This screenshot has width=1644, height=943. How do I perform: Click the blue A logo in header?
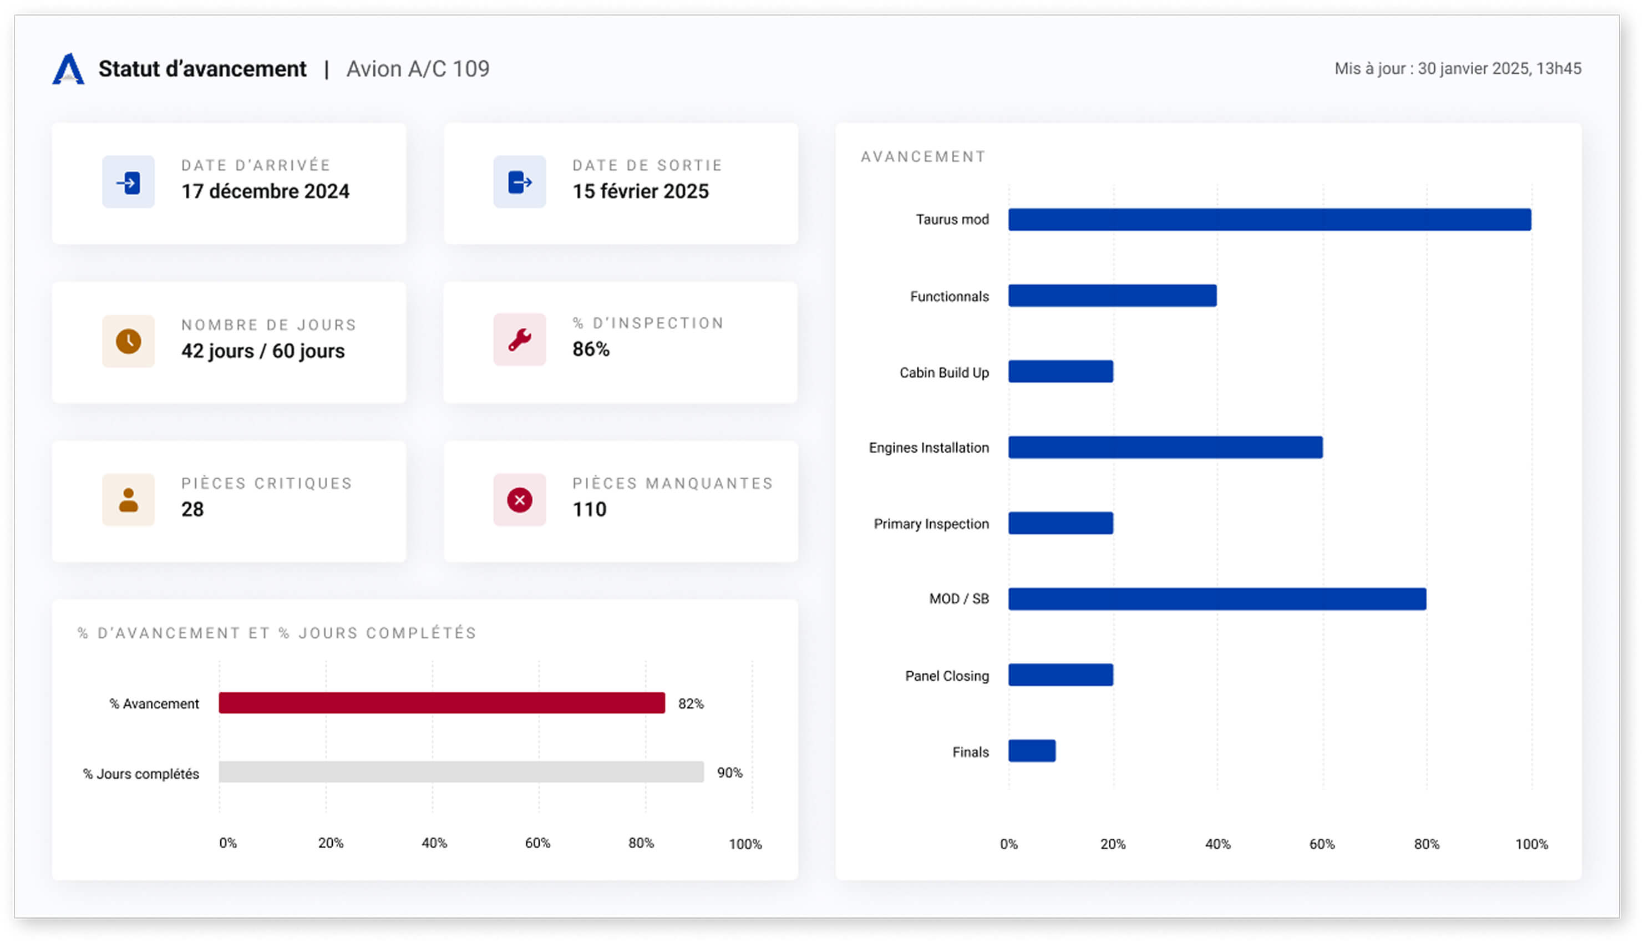(x=68, y=69)
